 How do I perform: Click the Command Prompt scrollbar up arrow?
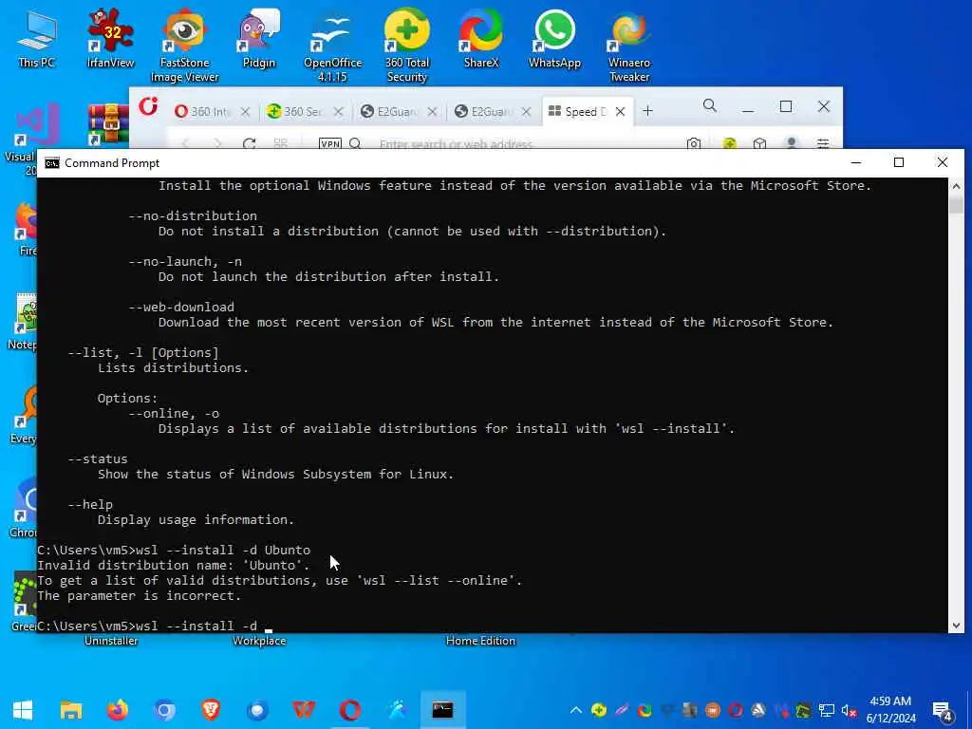[956, 185]
